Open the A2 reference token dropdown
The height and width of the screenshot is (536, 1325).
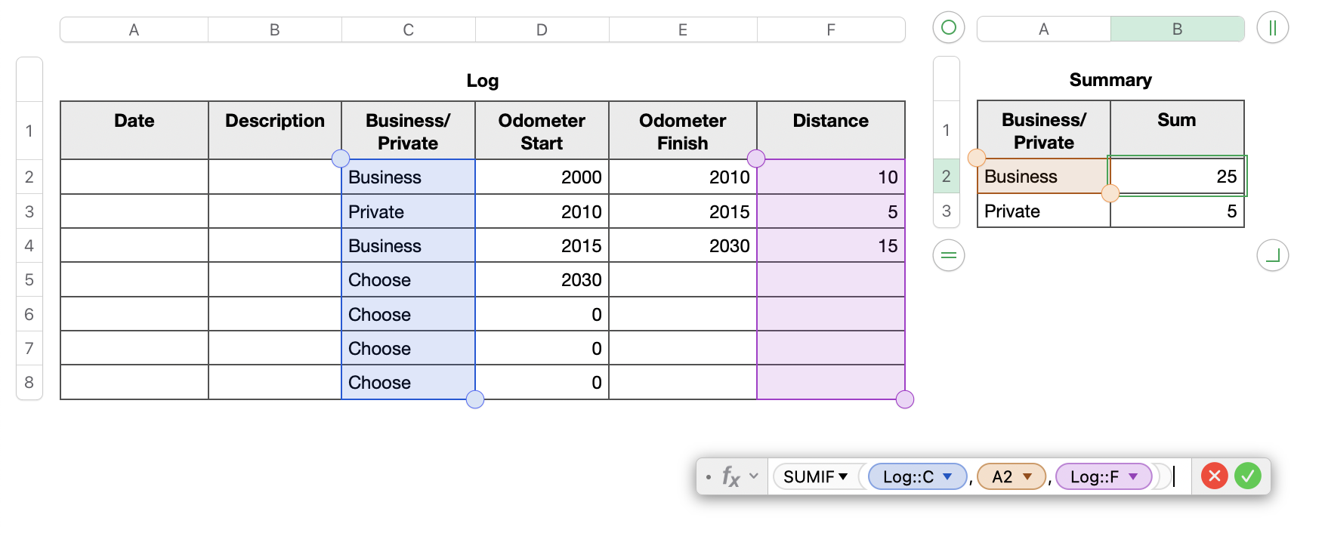(1027, 476)
